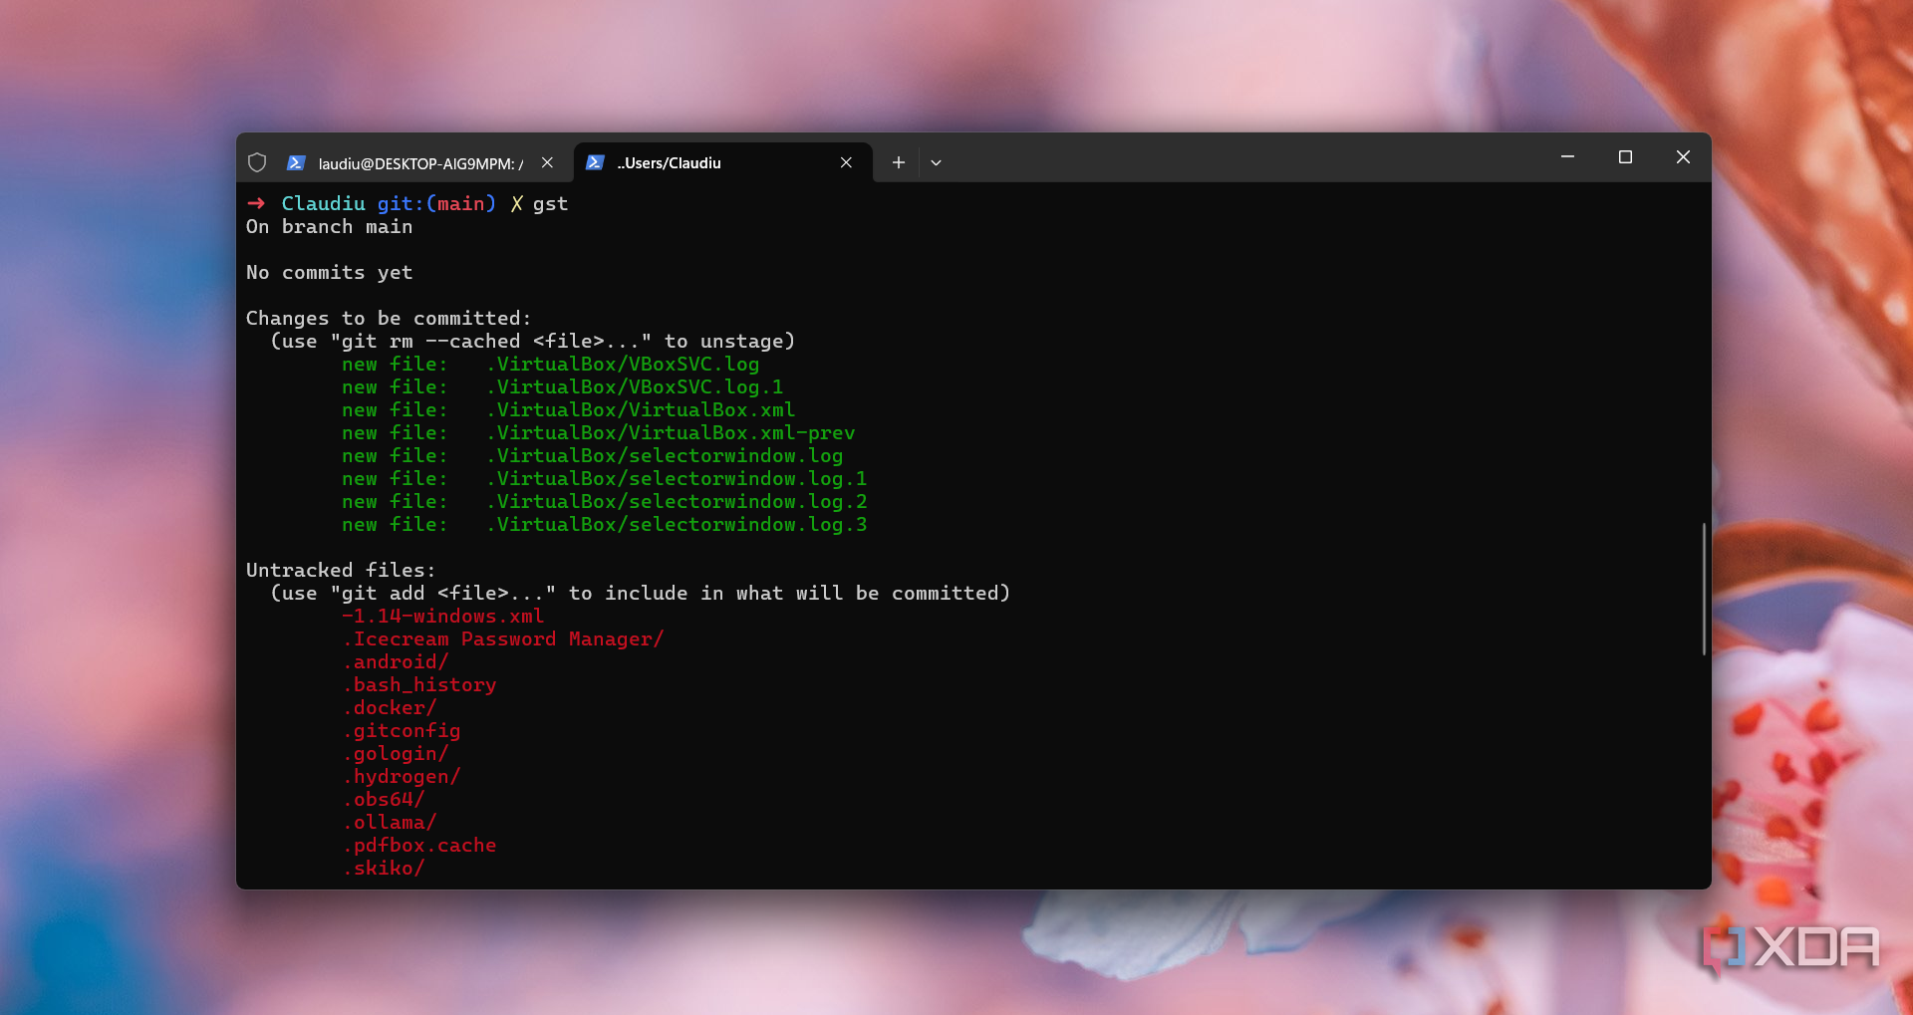
Task: Click the .VirtualBox/selectorwindow.log.2 line
Action: click(605, 502)
